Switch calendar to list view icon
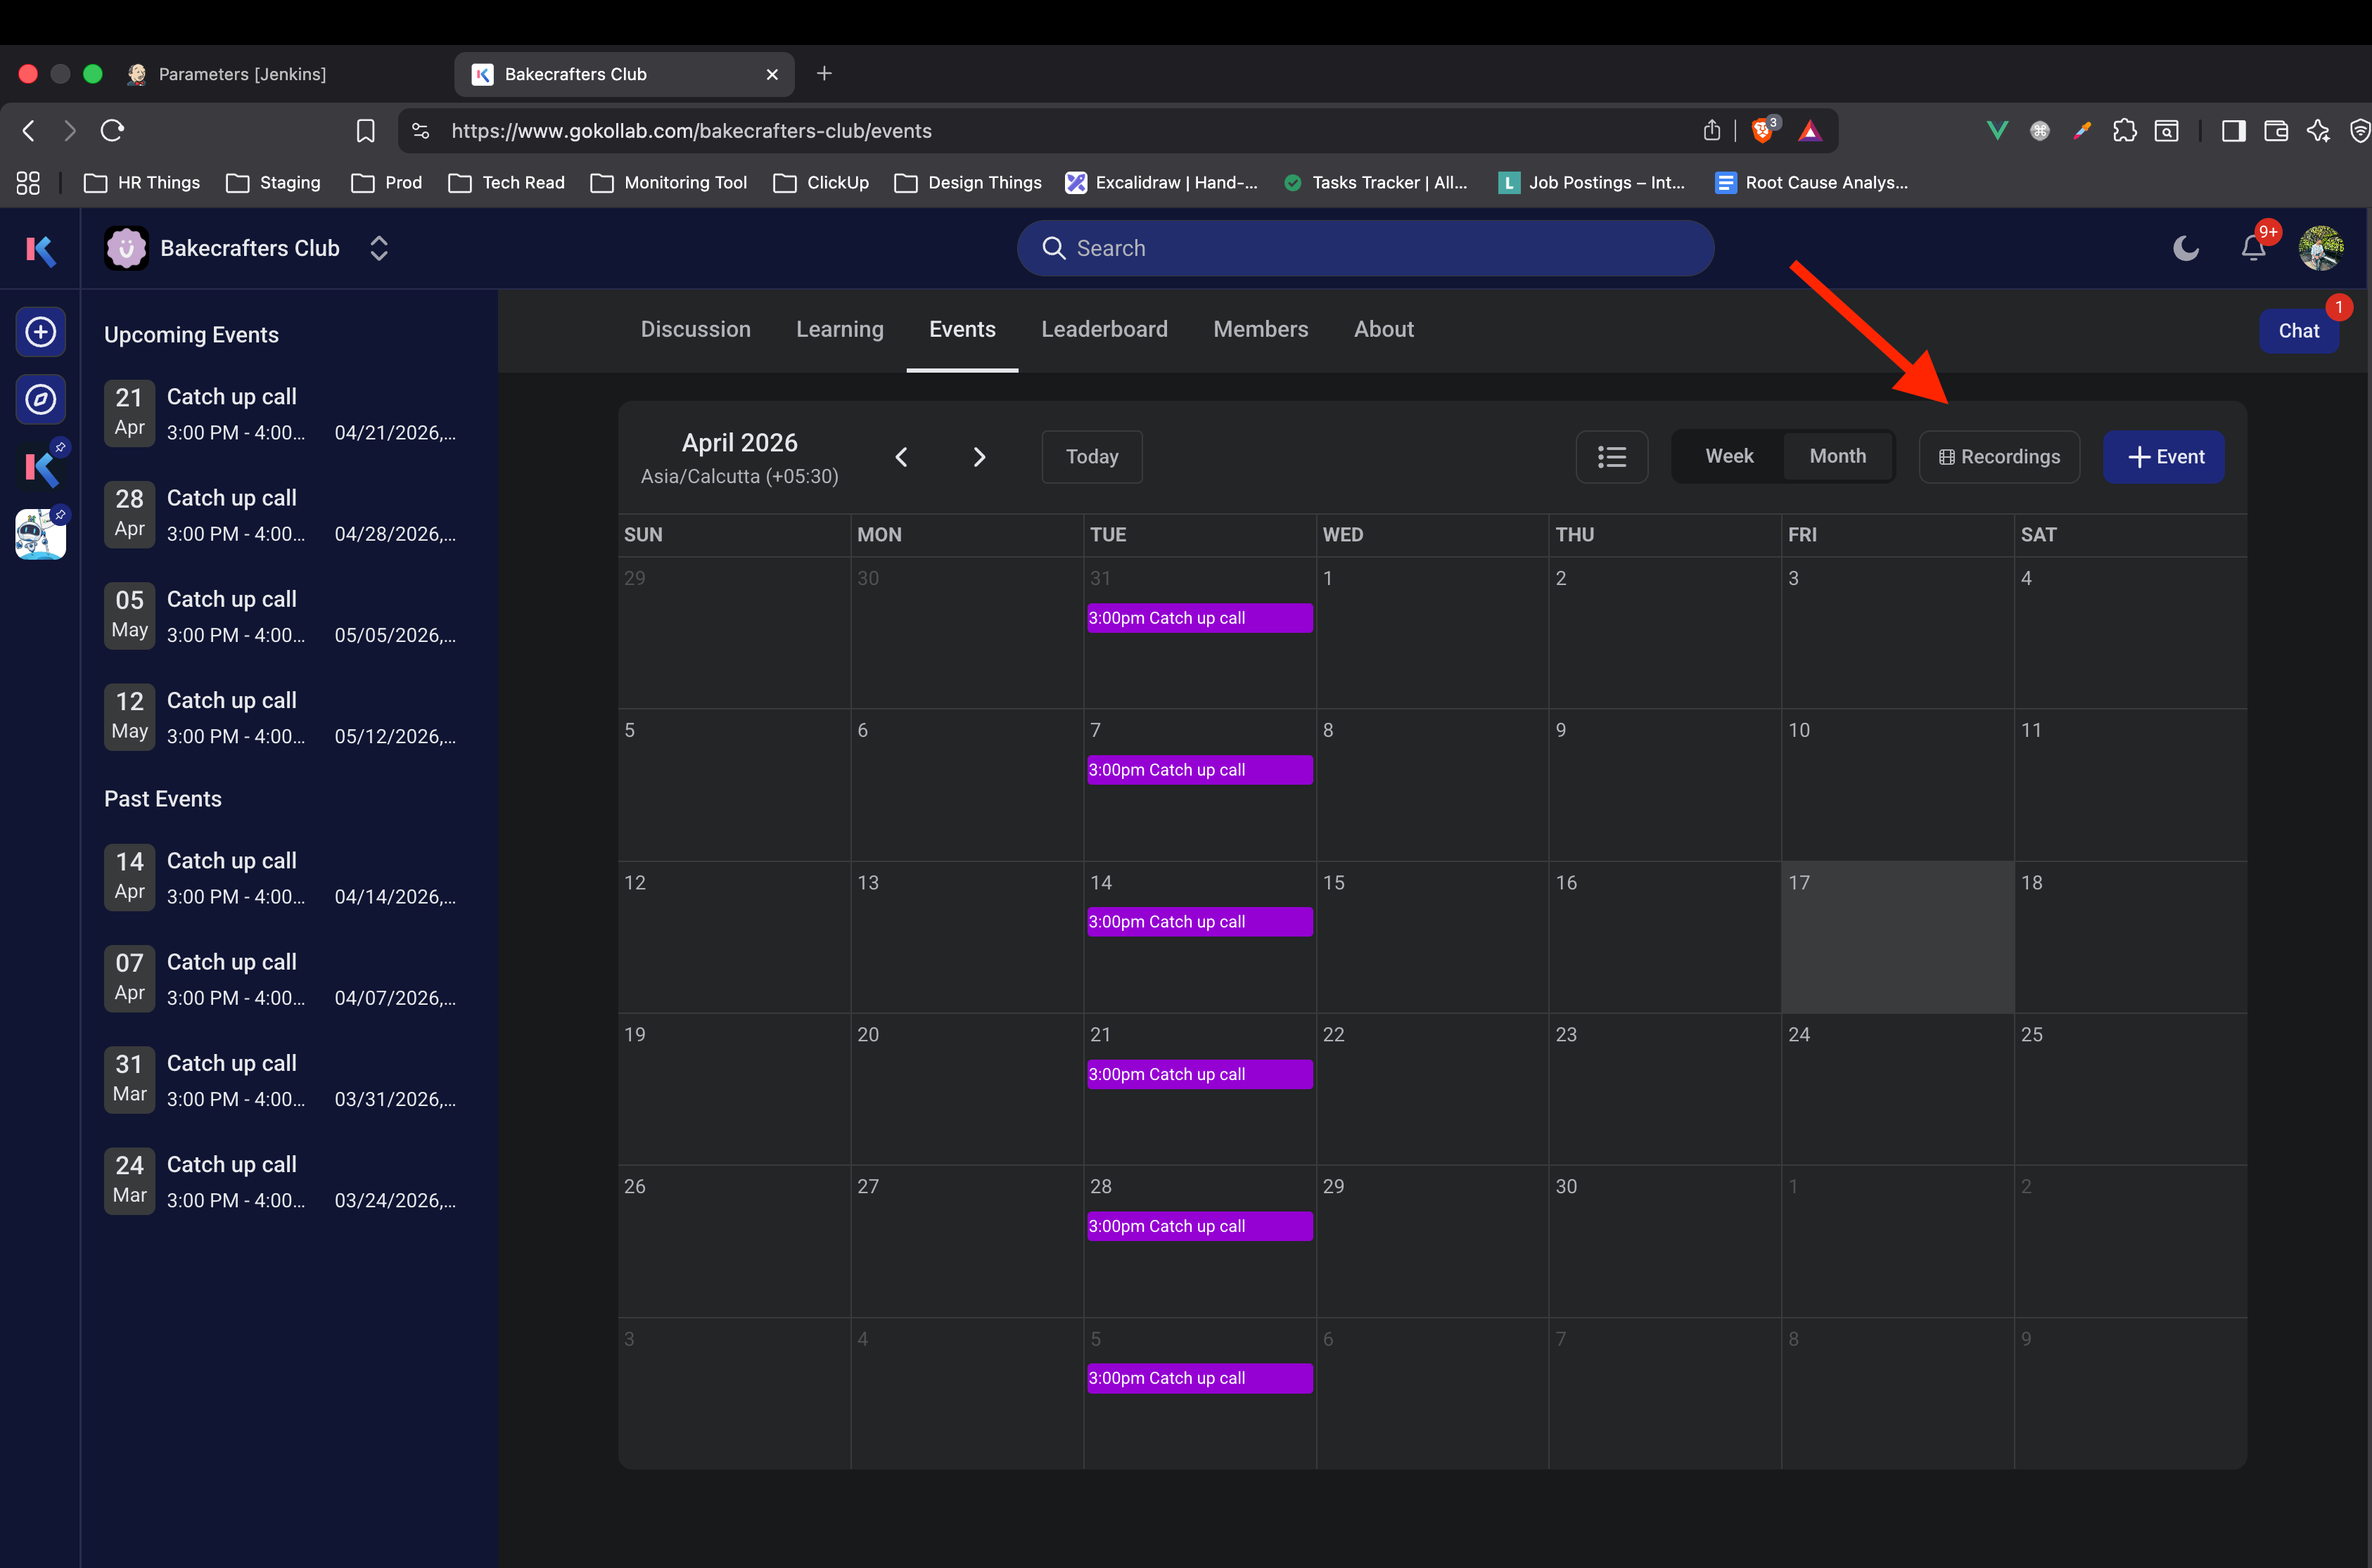2372x1568 pixels. coord(1611,457)
